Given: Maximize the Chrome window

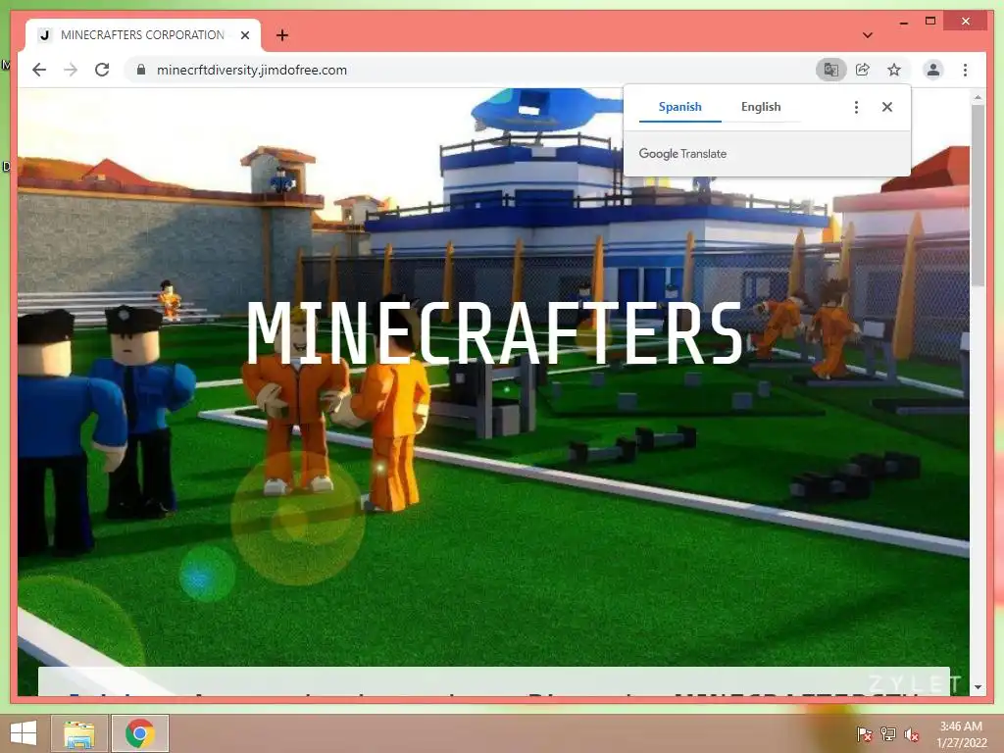Looking at the screenshot, I should point(930,22).
